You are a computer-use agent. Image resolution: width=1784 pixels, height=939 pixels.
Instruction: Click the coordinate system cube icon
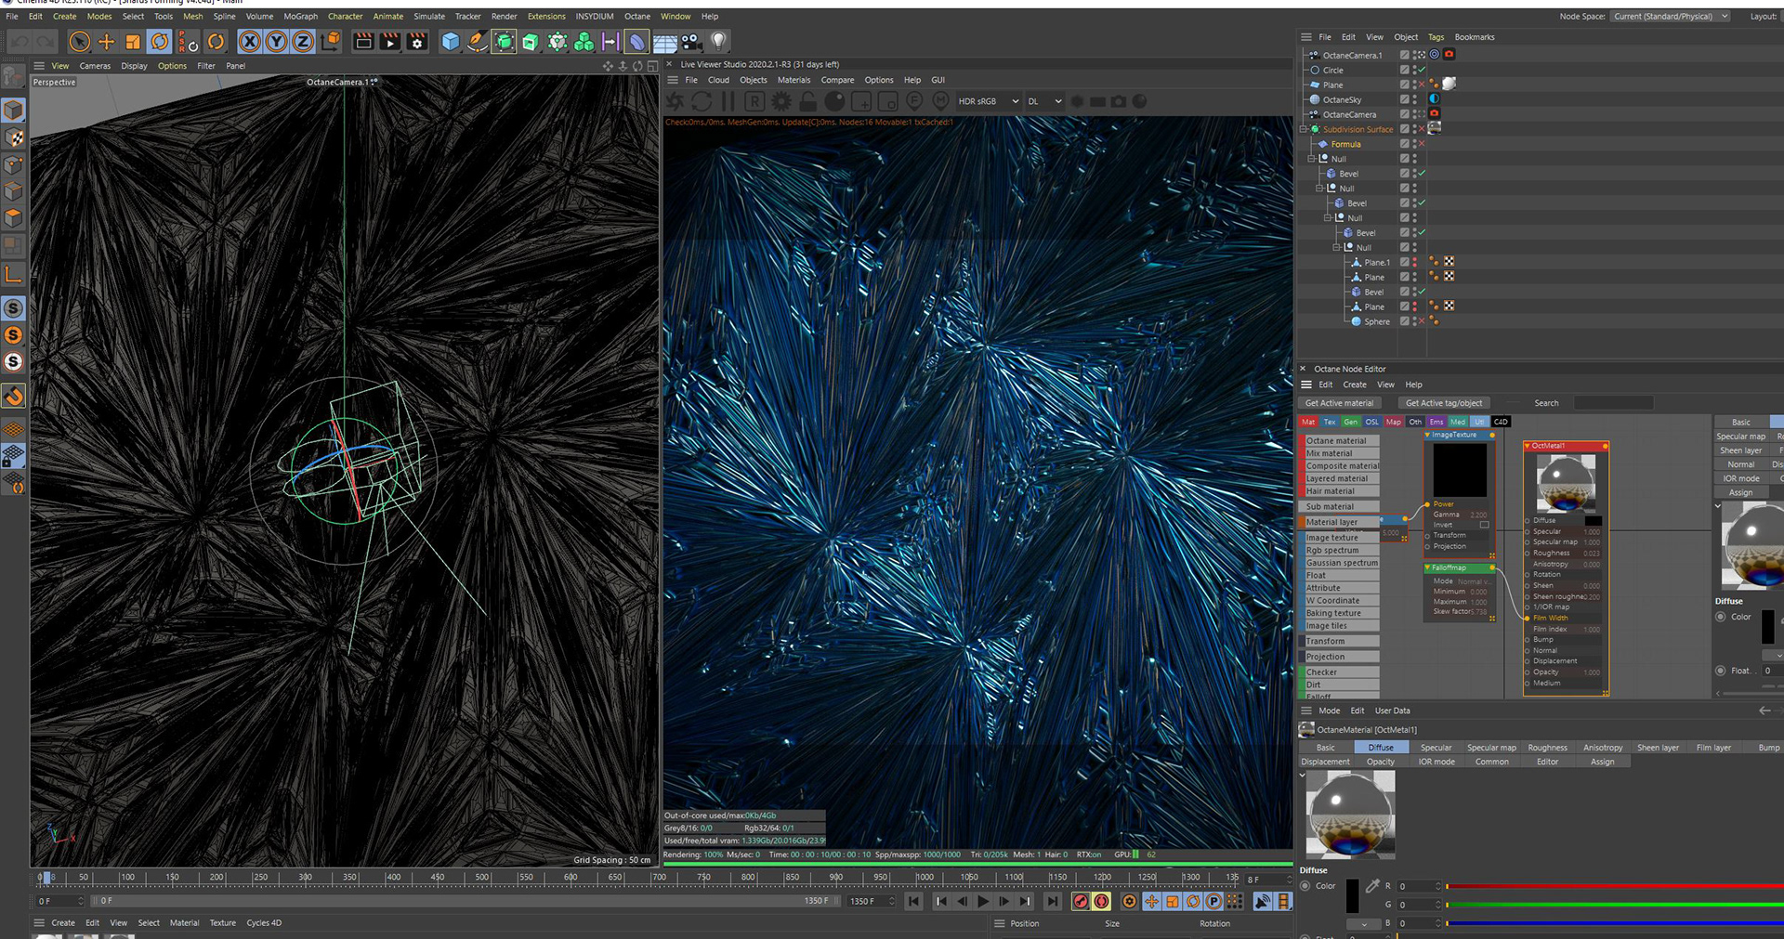[330, 42]
